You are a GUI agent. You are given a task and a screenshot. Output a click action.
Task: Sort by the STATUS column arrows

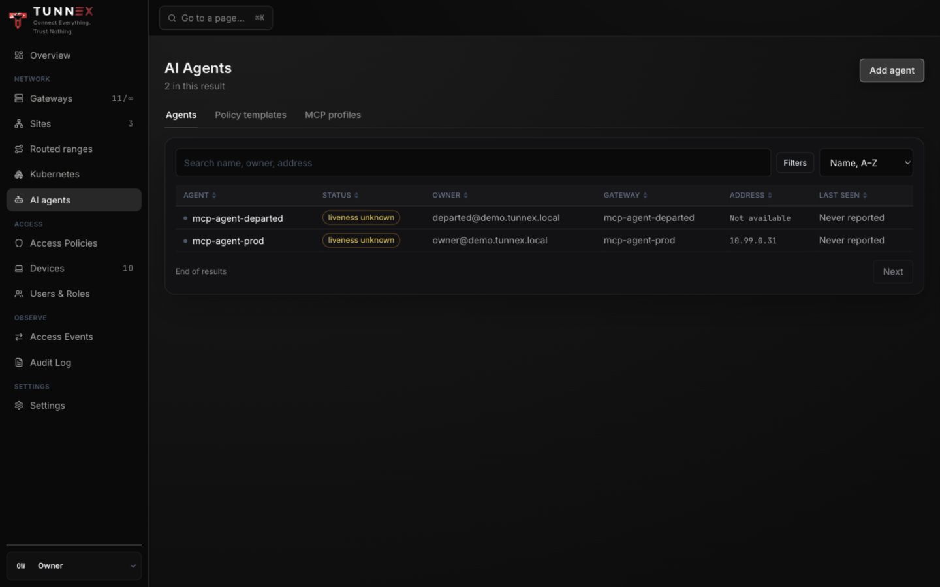tap(356, 196)
